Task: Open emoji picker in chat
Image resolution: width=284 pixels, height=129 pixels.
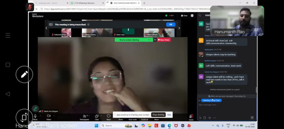Action: [210, 118]
